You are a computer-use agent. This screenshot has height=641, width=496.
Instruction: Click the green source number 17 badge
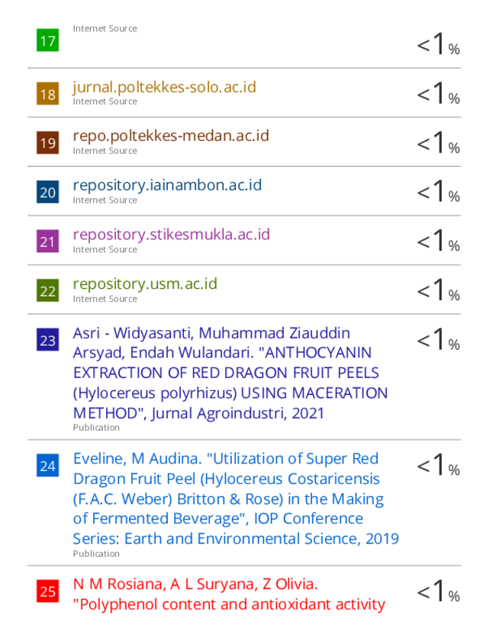tap(47, 40)
